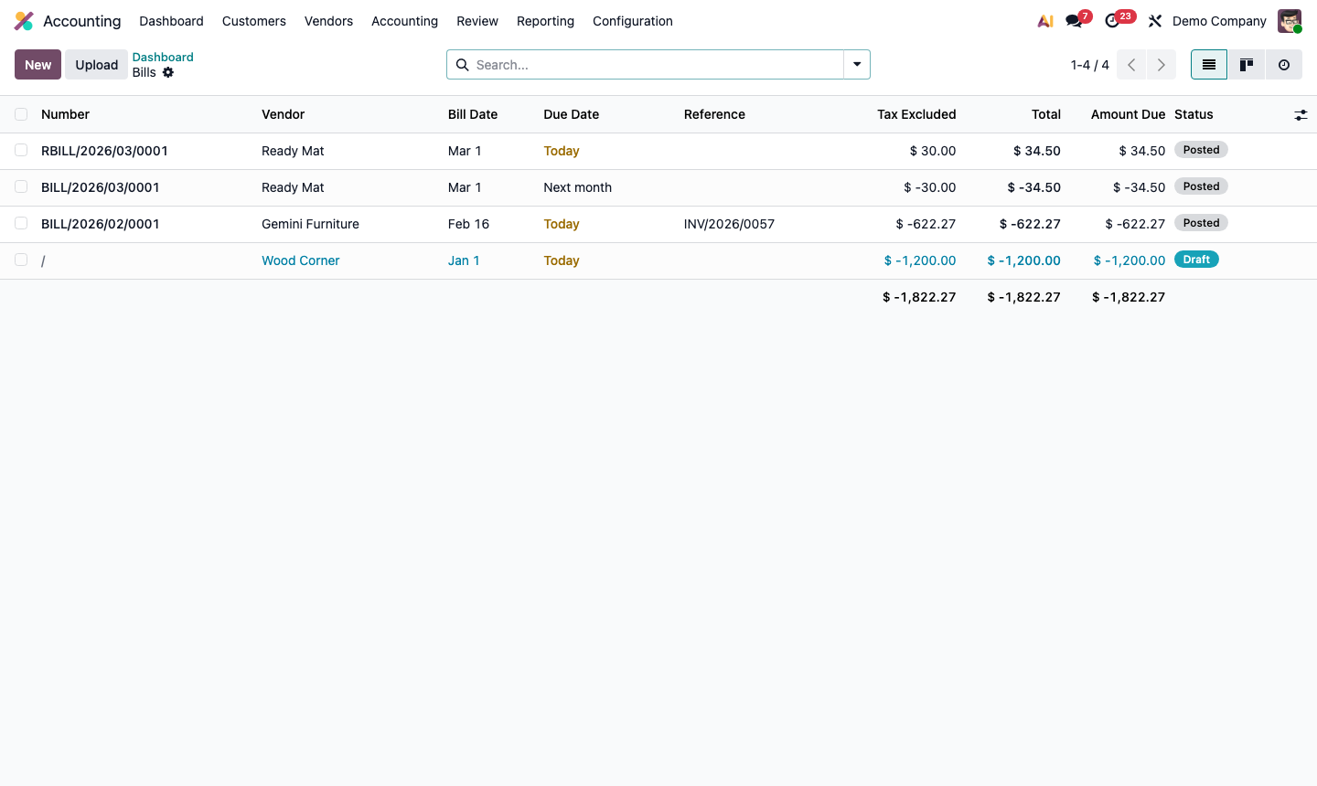1317x786 pixels.
Task: Switch to the activity view icon
Action: coord(1284,64)
